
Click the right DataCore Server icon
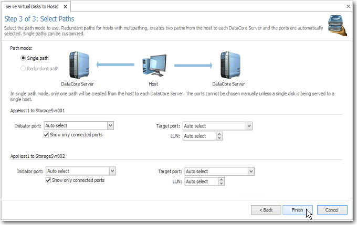[229, 65]
